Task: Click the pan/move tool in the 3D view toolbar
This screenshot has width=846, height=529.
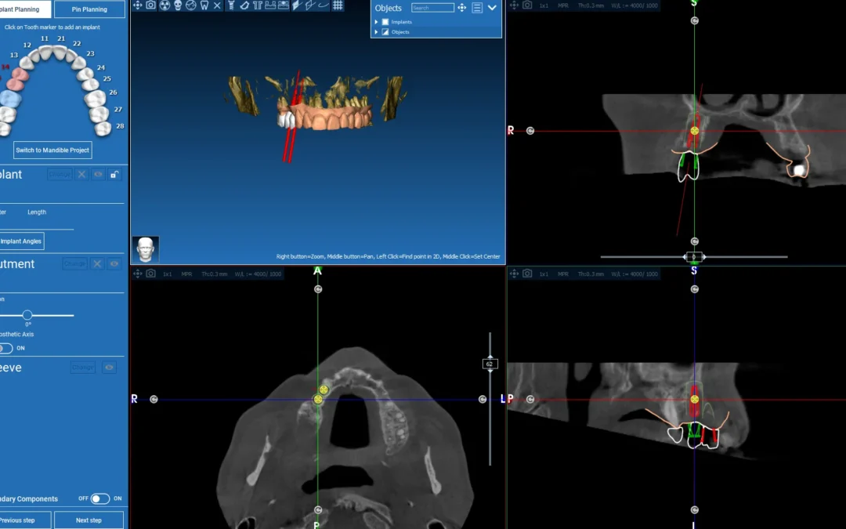Action: (138, 5)
